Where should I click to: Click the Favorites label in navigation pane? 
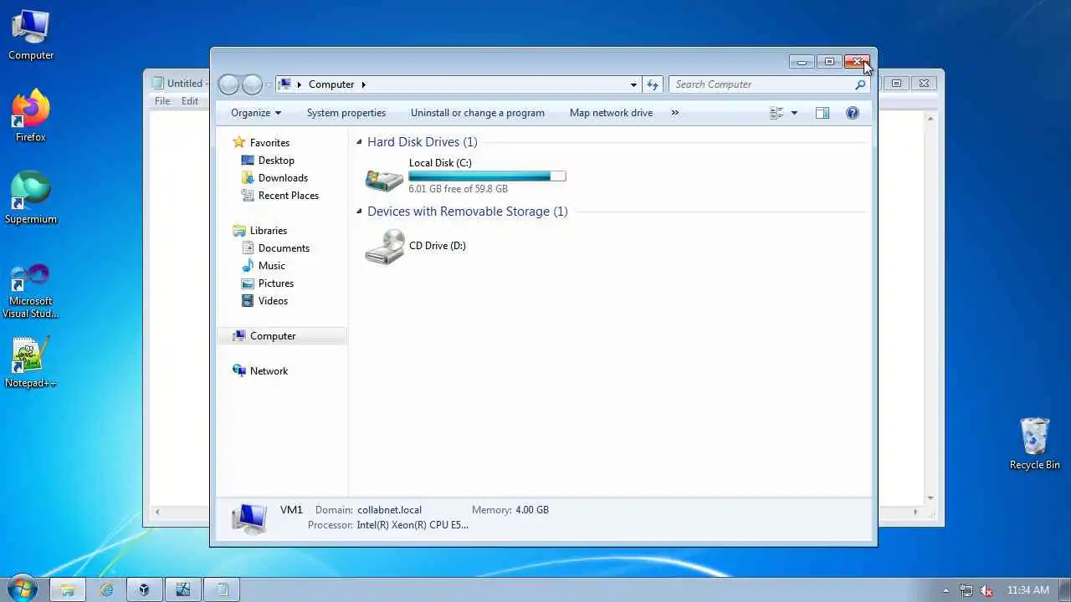point(269,143)
